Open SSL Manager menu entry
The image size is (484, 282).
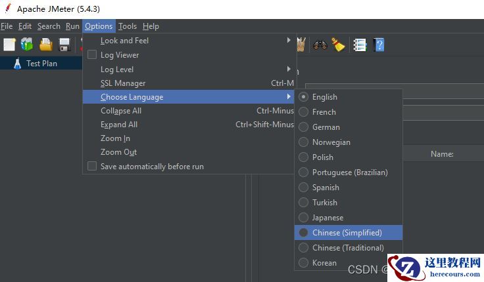(189, 83)
